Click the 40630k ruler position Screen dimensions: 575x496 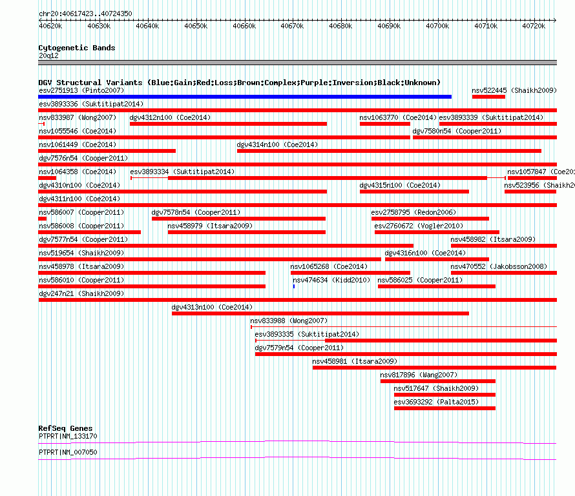coord(99,26)
